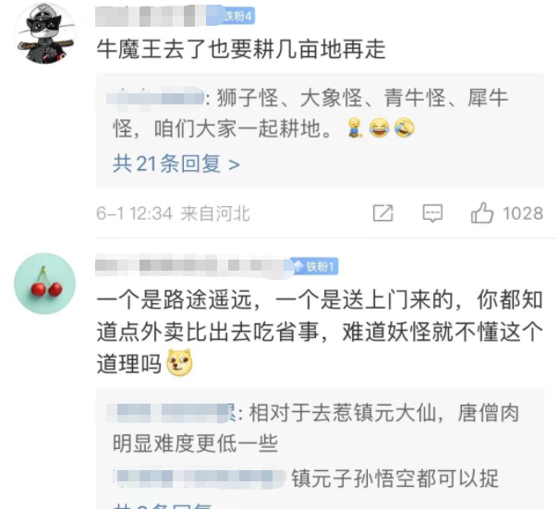Open replier's name before 镇元子孙悟空都可以捉

tap(200, 478)
